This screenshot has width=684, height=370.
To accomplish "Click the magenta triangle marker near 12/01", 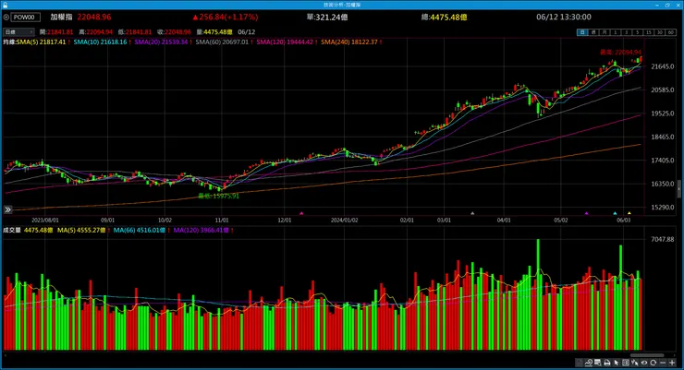I will pos(301,213).
